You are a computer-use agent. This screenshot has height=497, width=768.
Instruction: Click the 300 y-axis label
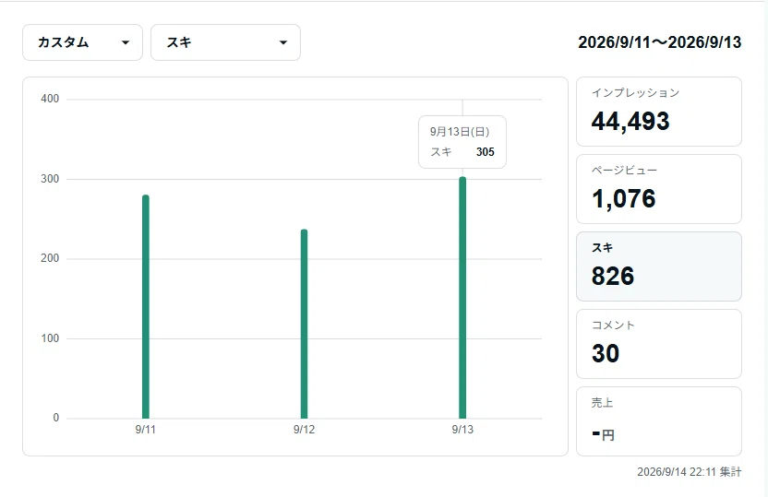[x=50, y=179]
